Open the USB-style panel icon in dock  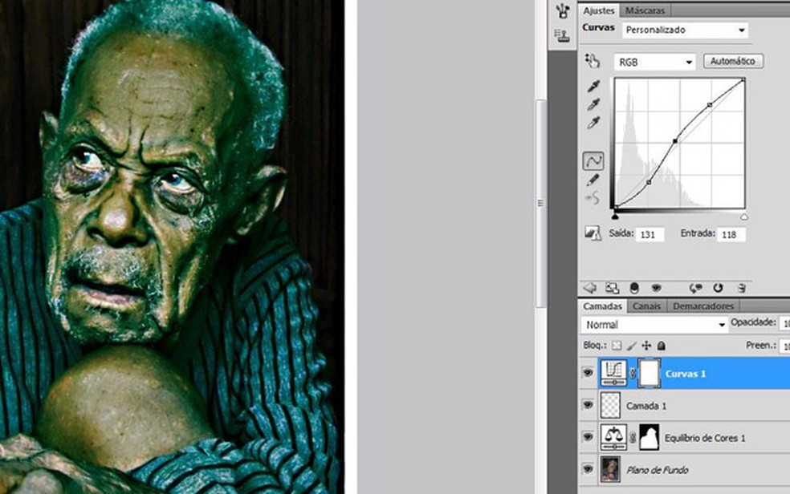(x=562, y=10)
